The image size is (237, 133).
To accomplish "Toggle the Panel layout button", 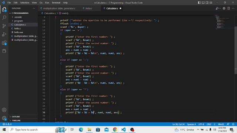I will click(x=203, y=3).
